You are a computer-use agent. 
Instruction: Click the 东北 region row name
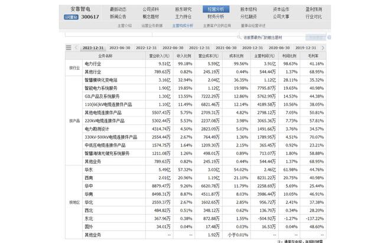pos(89,219)
